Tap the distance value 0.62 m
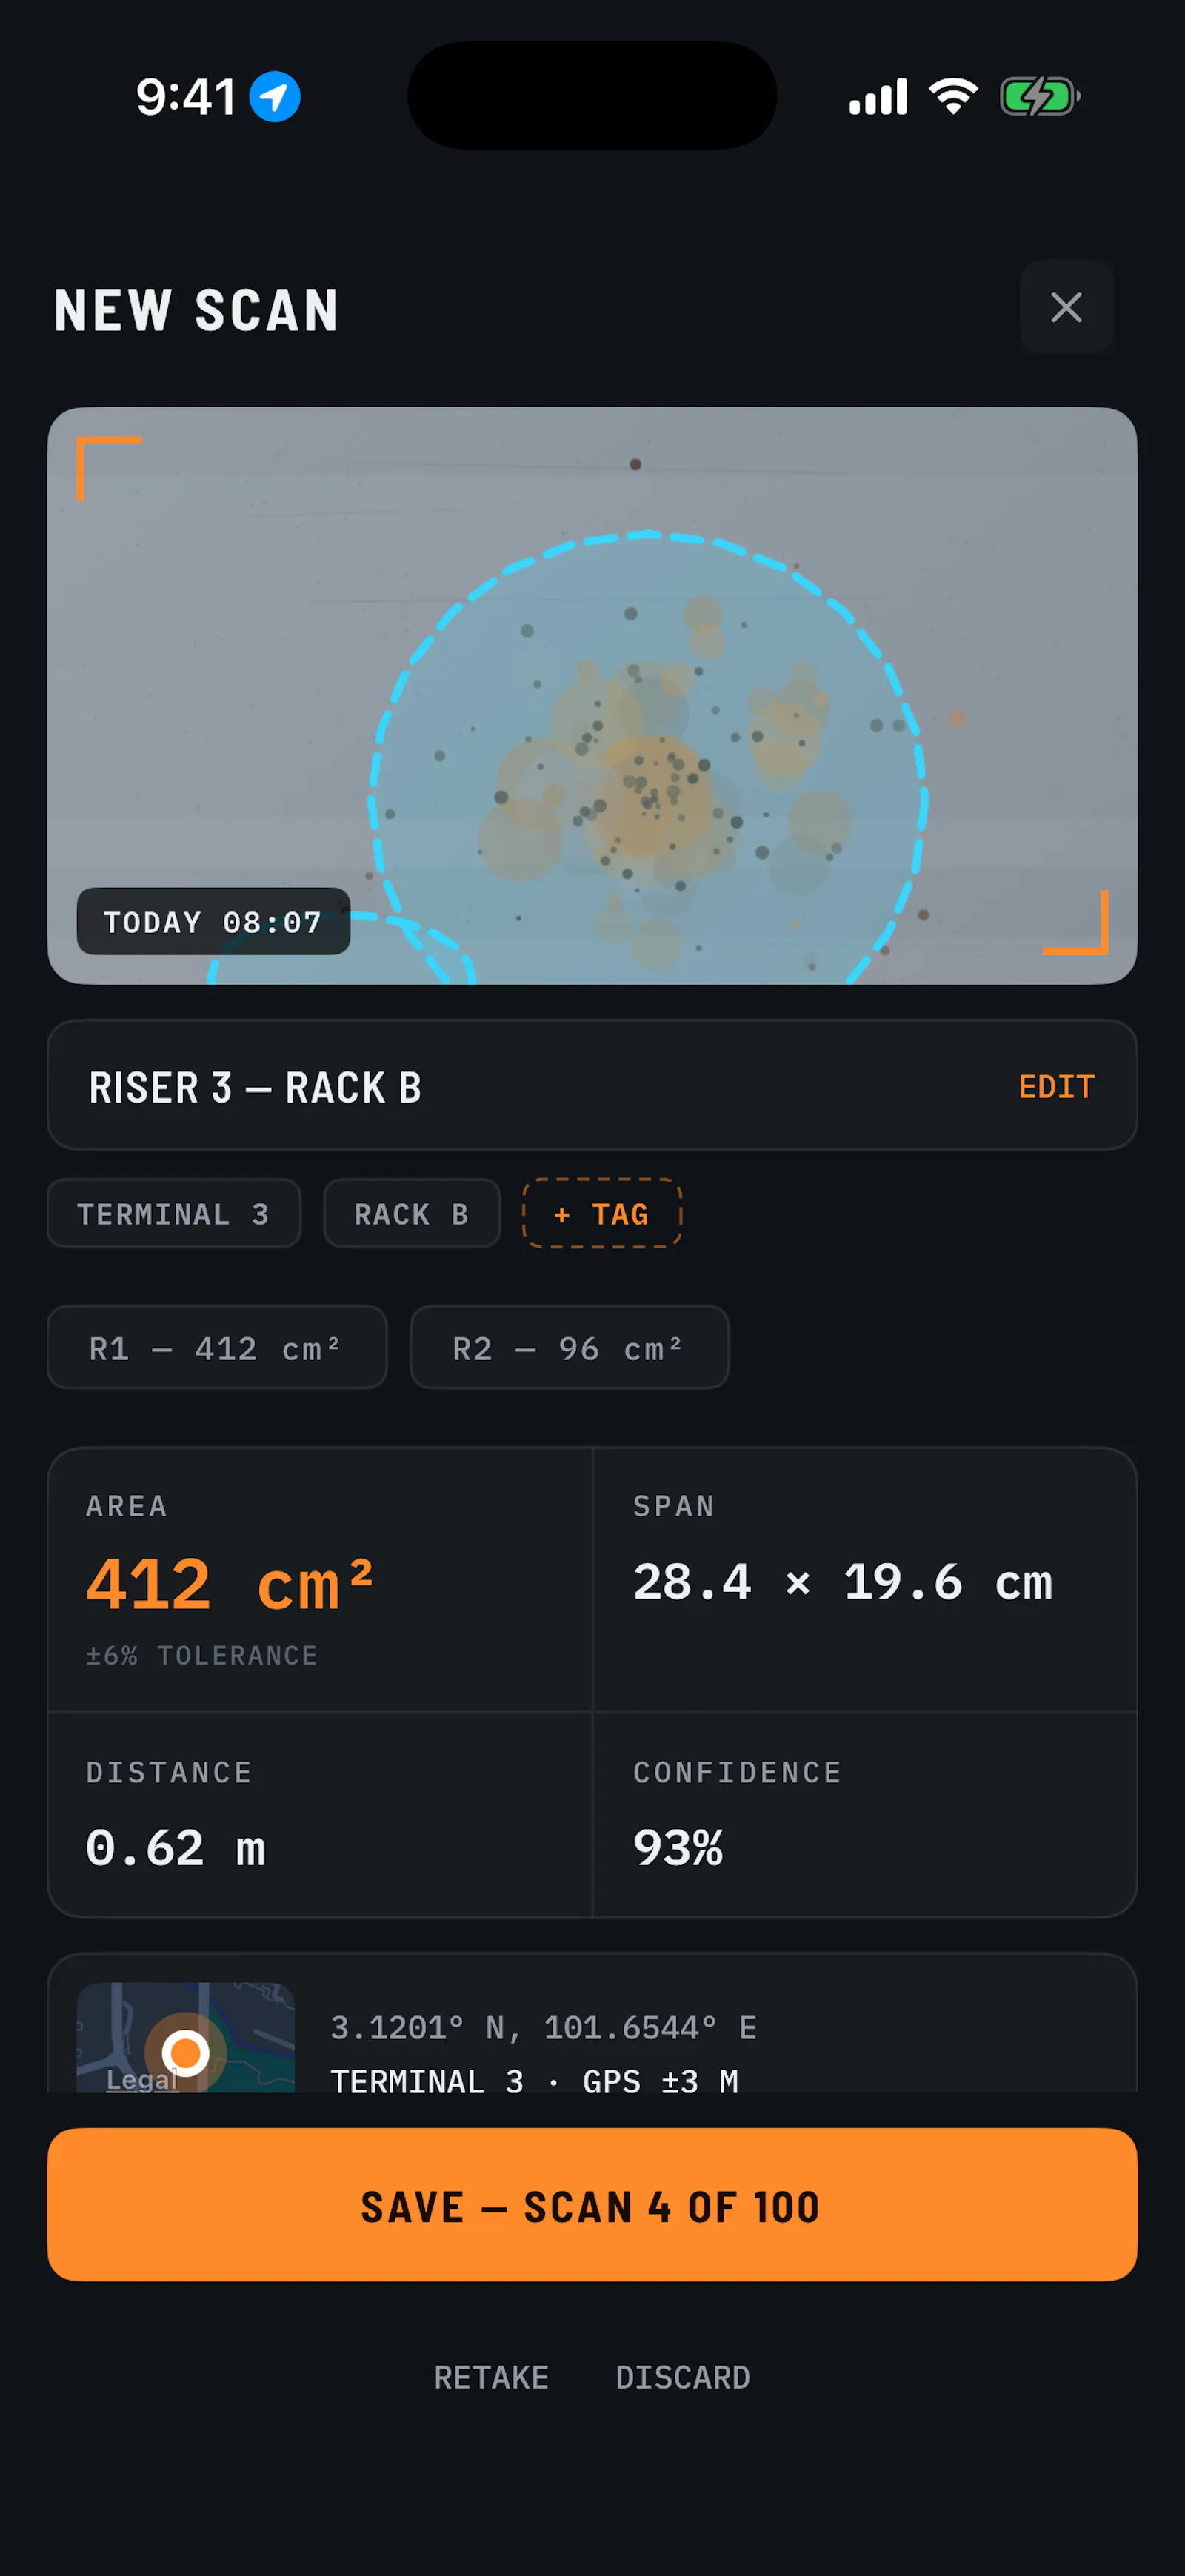The height and width of the screenshot is (2576, 1185). pyautogui.click(x=176, y=1848)
